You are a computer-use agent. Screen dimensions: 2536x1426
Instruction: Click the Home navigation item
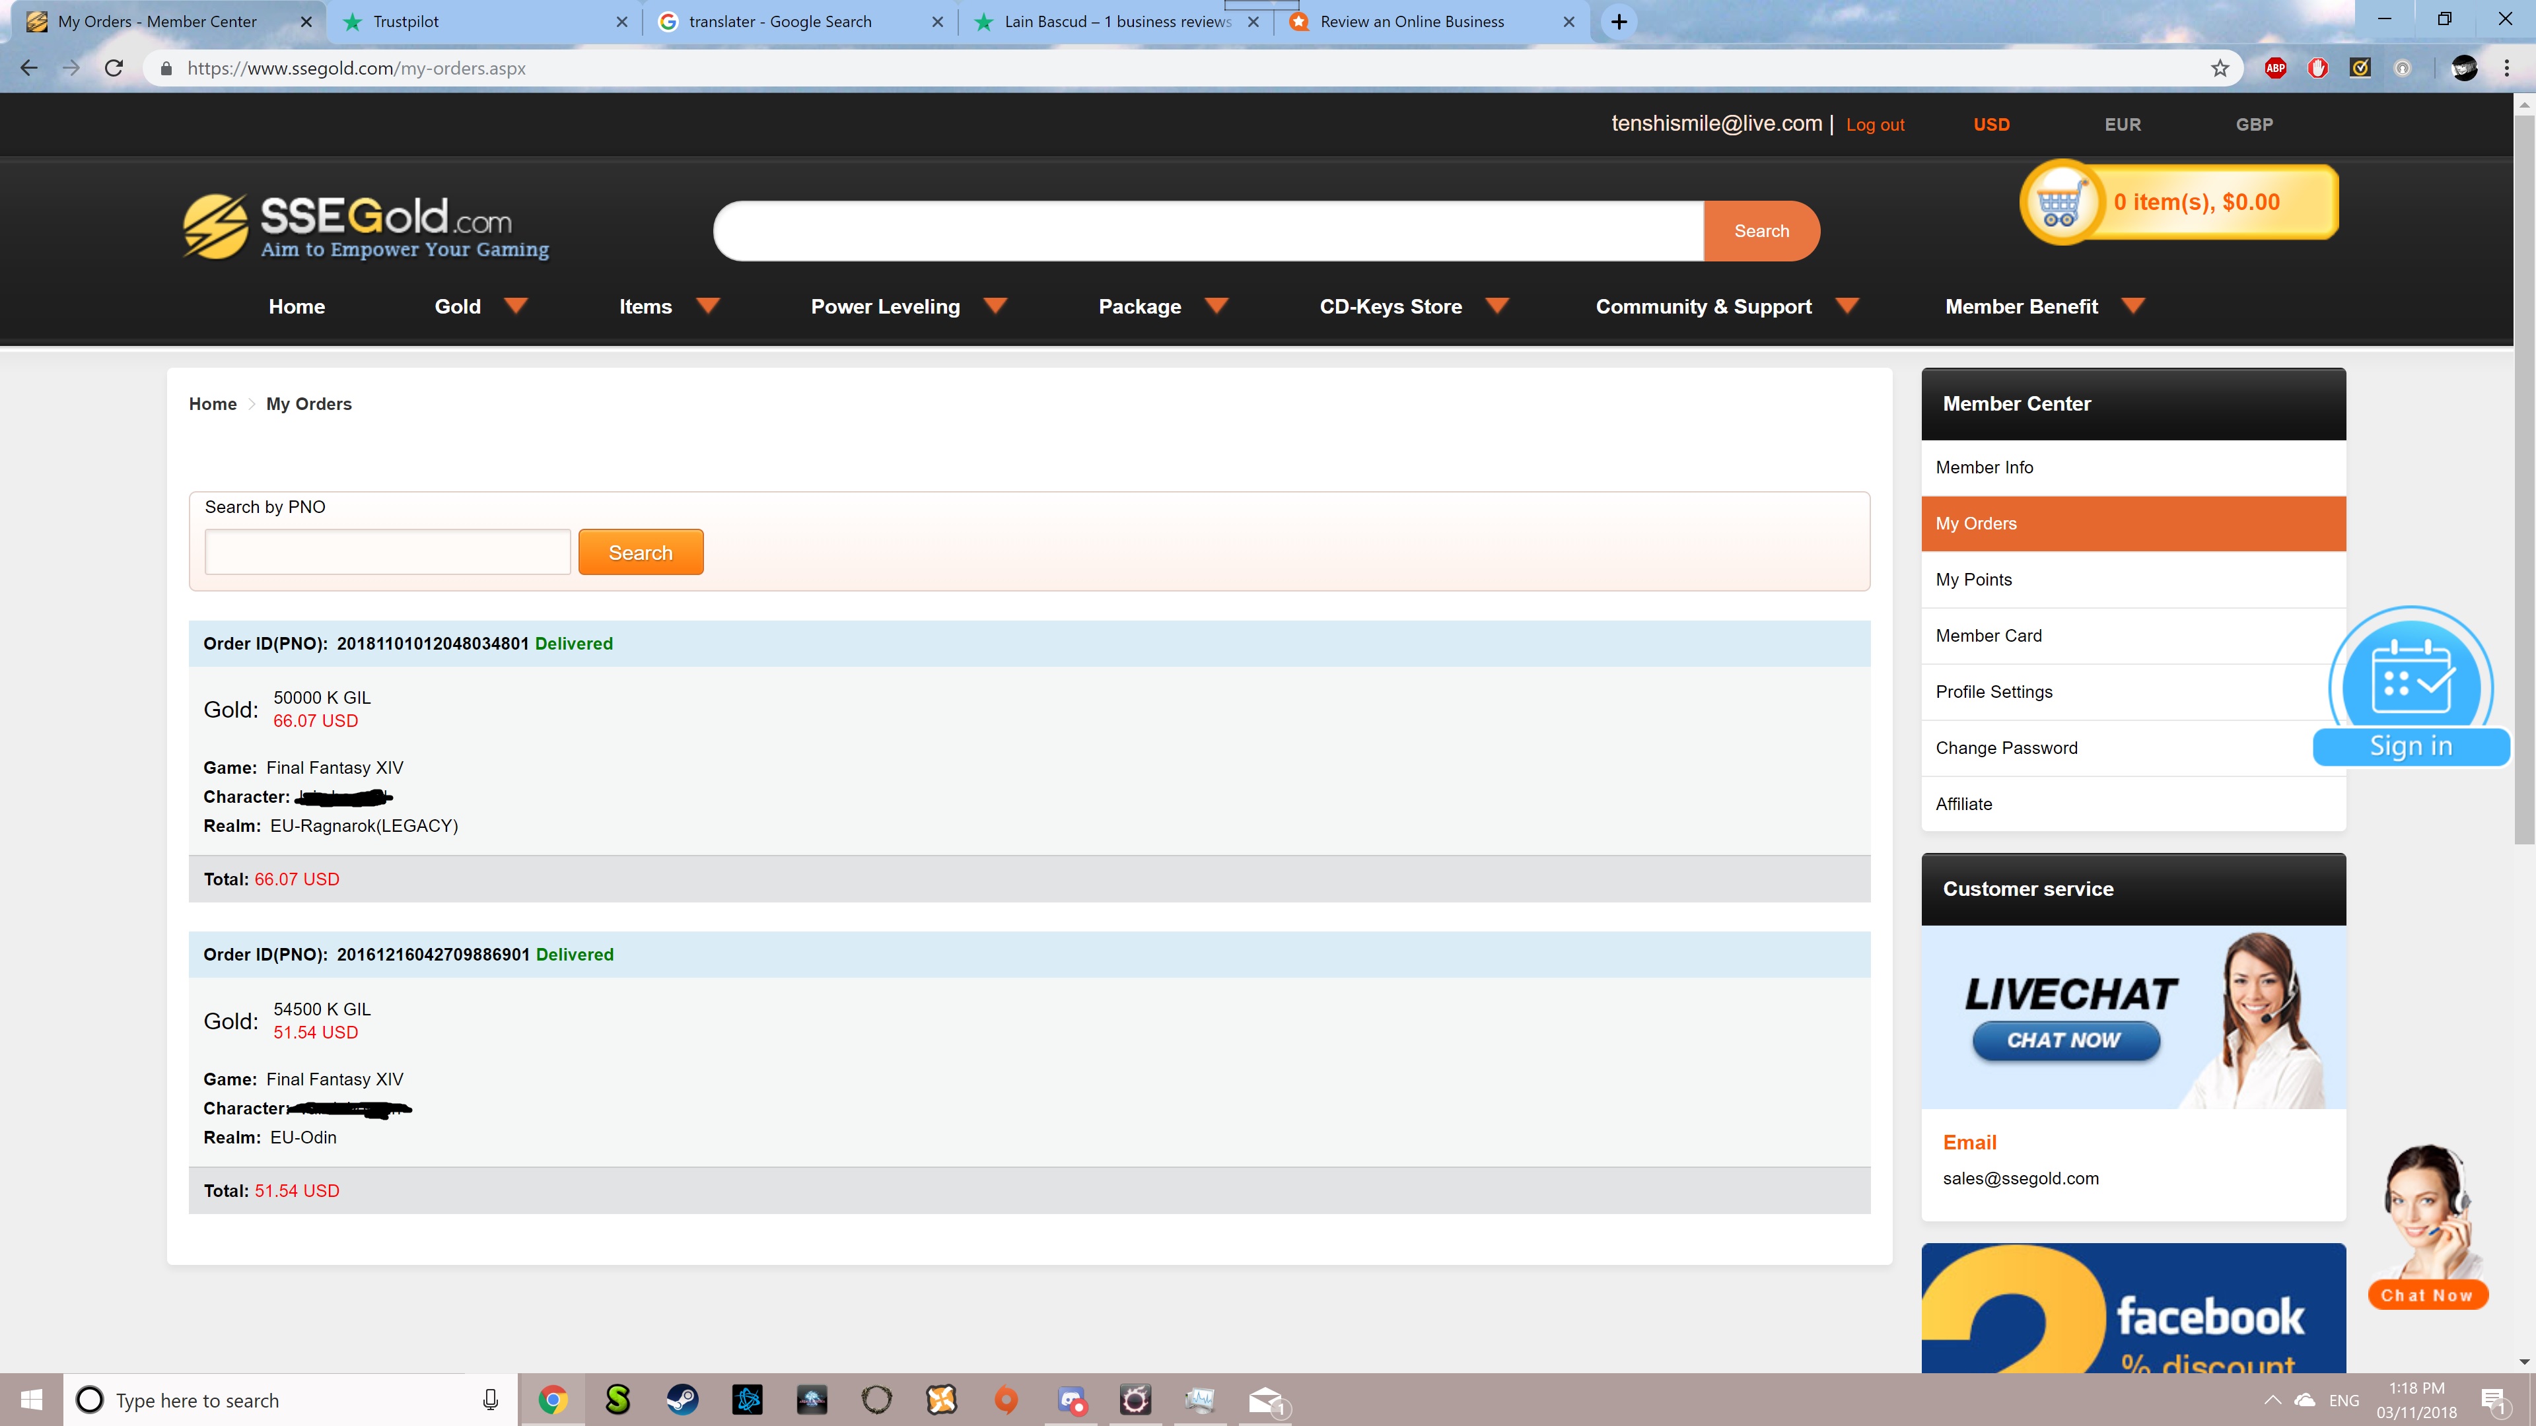click(297, 306)
